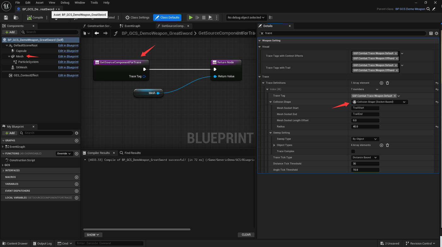Add a new variable with the plus icon
This screenshot has height=247, width=442.
pos(76,184)
